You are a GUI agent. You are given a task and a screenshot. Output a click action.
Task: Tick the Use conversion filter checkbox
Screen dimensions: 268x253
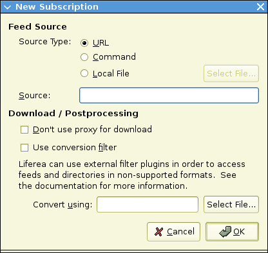24,148
